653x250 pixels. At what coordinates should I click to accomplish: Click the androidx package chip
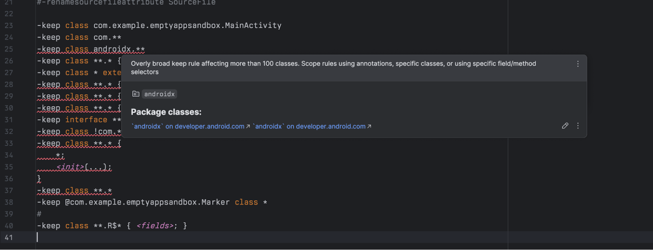(159, 94)
